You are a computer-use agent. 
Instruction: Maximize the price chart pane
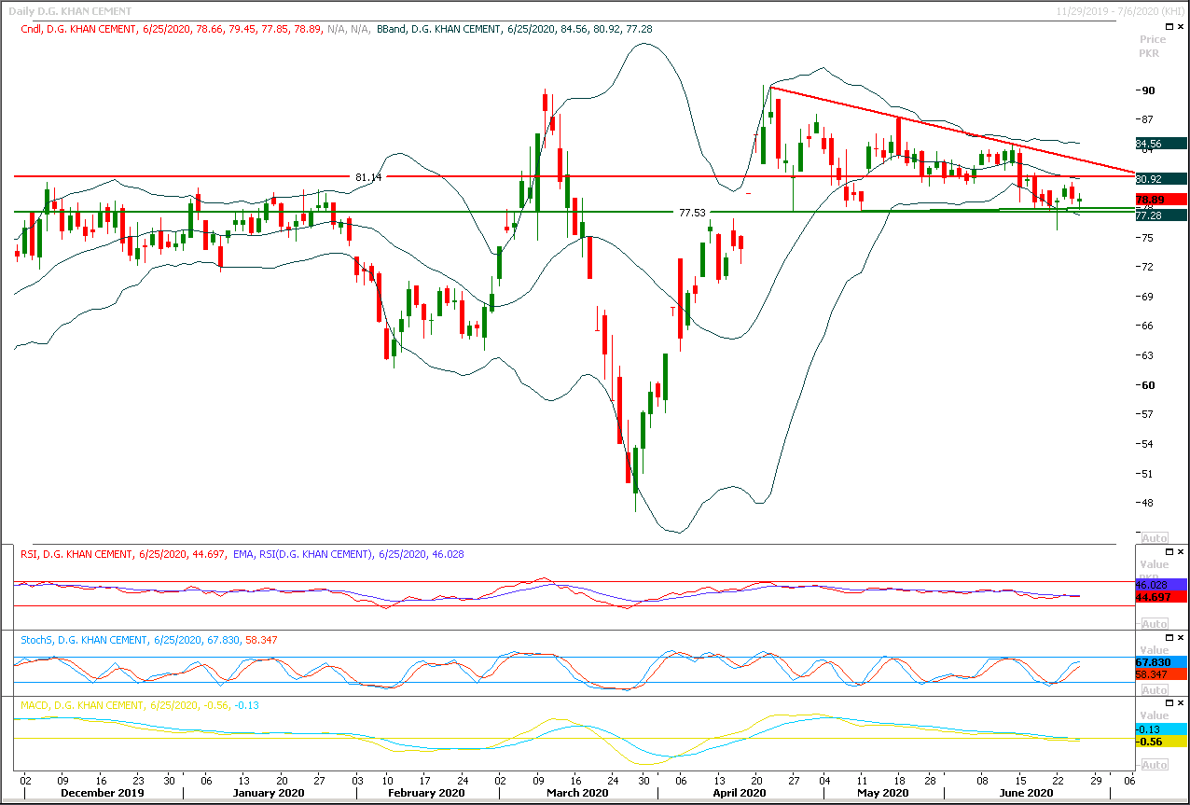(x=1169, y=26)
